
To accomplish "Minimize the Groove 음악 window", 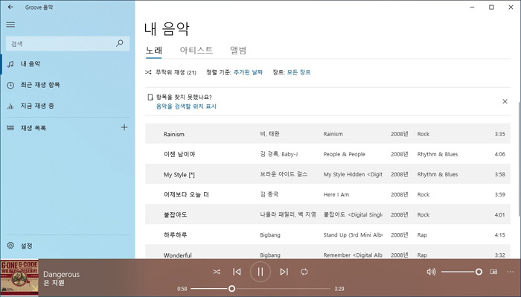I will click(472, 7).
